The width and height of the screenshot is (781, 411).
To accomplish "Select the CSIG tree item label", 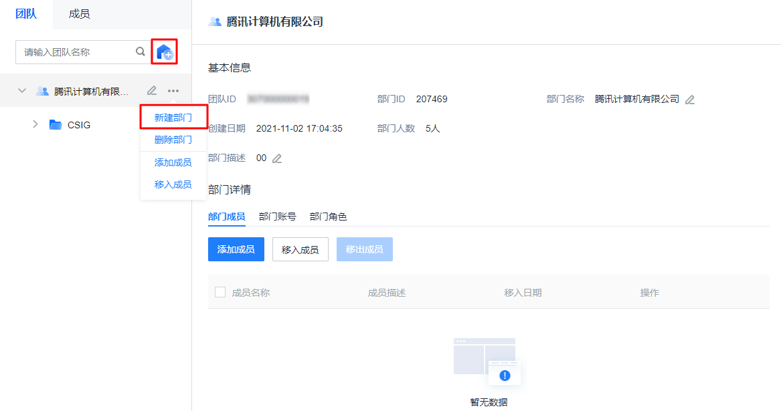I will click(x=79, y=125).
